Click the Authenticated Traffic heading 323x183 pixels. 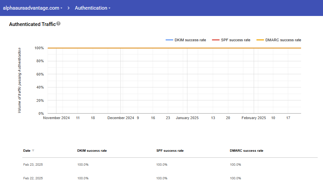(32, 24)
